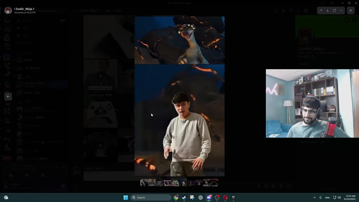Select the last thumbnail with red banner

pyautogui.click(x=215, y=183)
